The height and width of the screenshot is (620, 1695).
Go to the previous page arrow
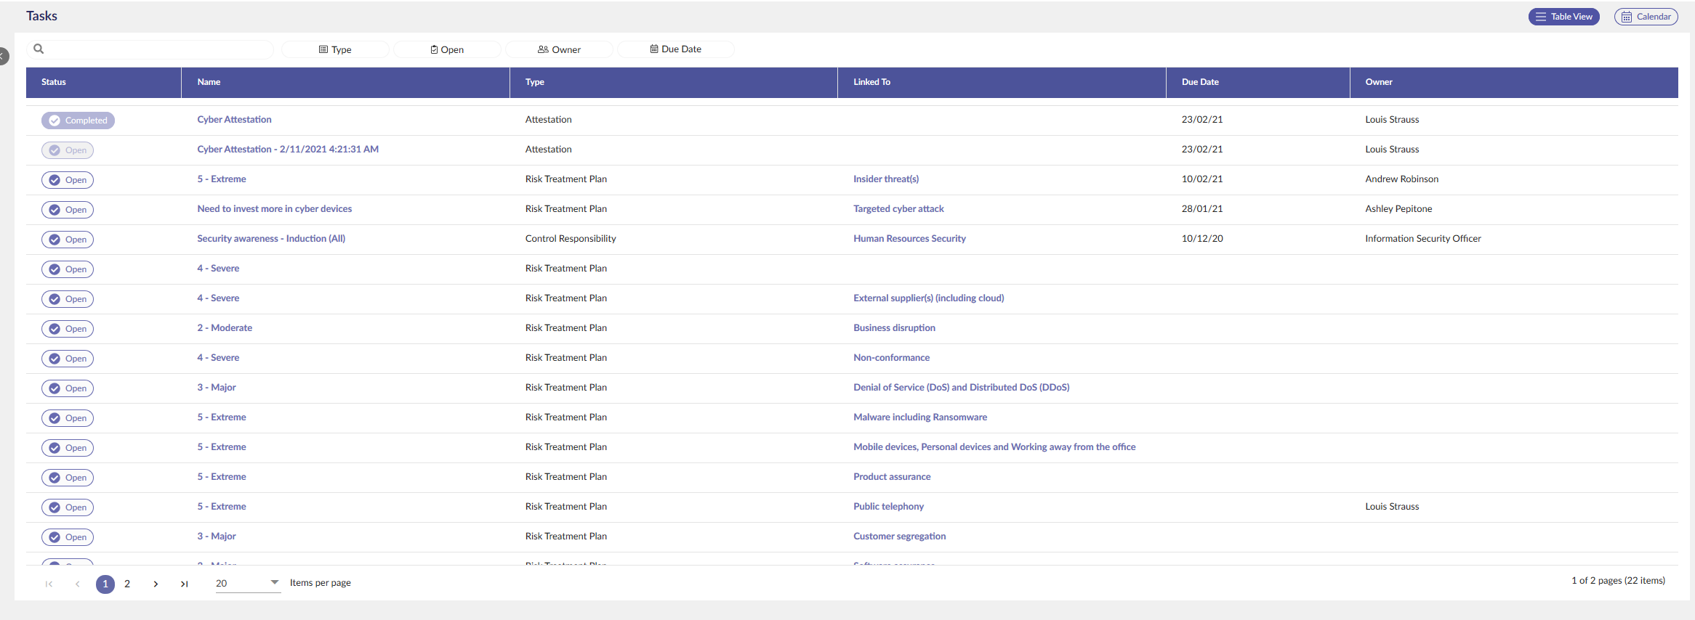[77, 584]
